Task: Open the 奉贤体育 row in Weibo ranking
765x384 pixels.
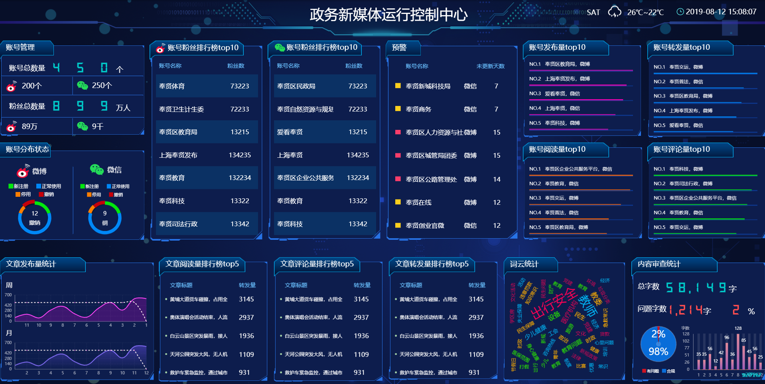Action: [x=206, y=86]
